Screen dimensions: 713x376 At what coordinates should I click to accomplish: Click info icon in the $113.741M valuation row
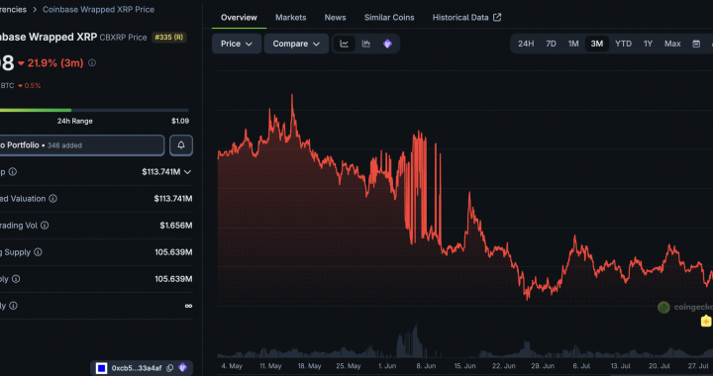click(53, 199)
